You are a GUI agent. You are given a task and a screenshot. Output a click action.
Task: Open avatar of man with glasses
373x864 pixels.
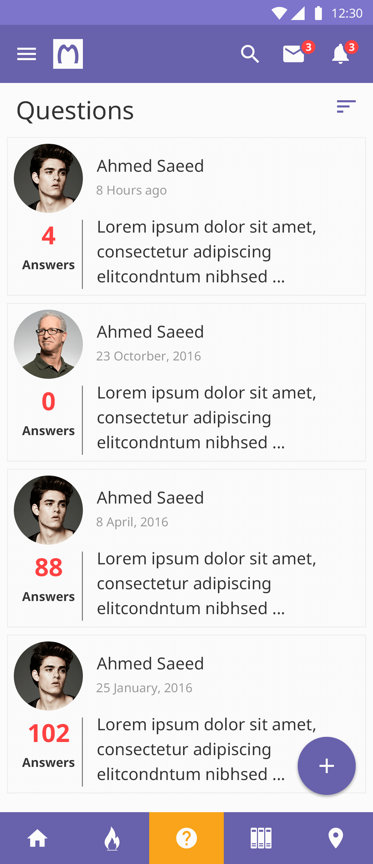[48, 344]
